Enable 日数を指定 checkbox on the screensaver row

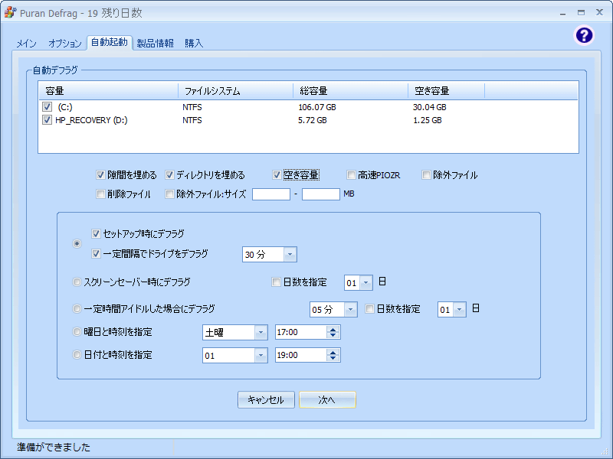[x=276, y=282]
